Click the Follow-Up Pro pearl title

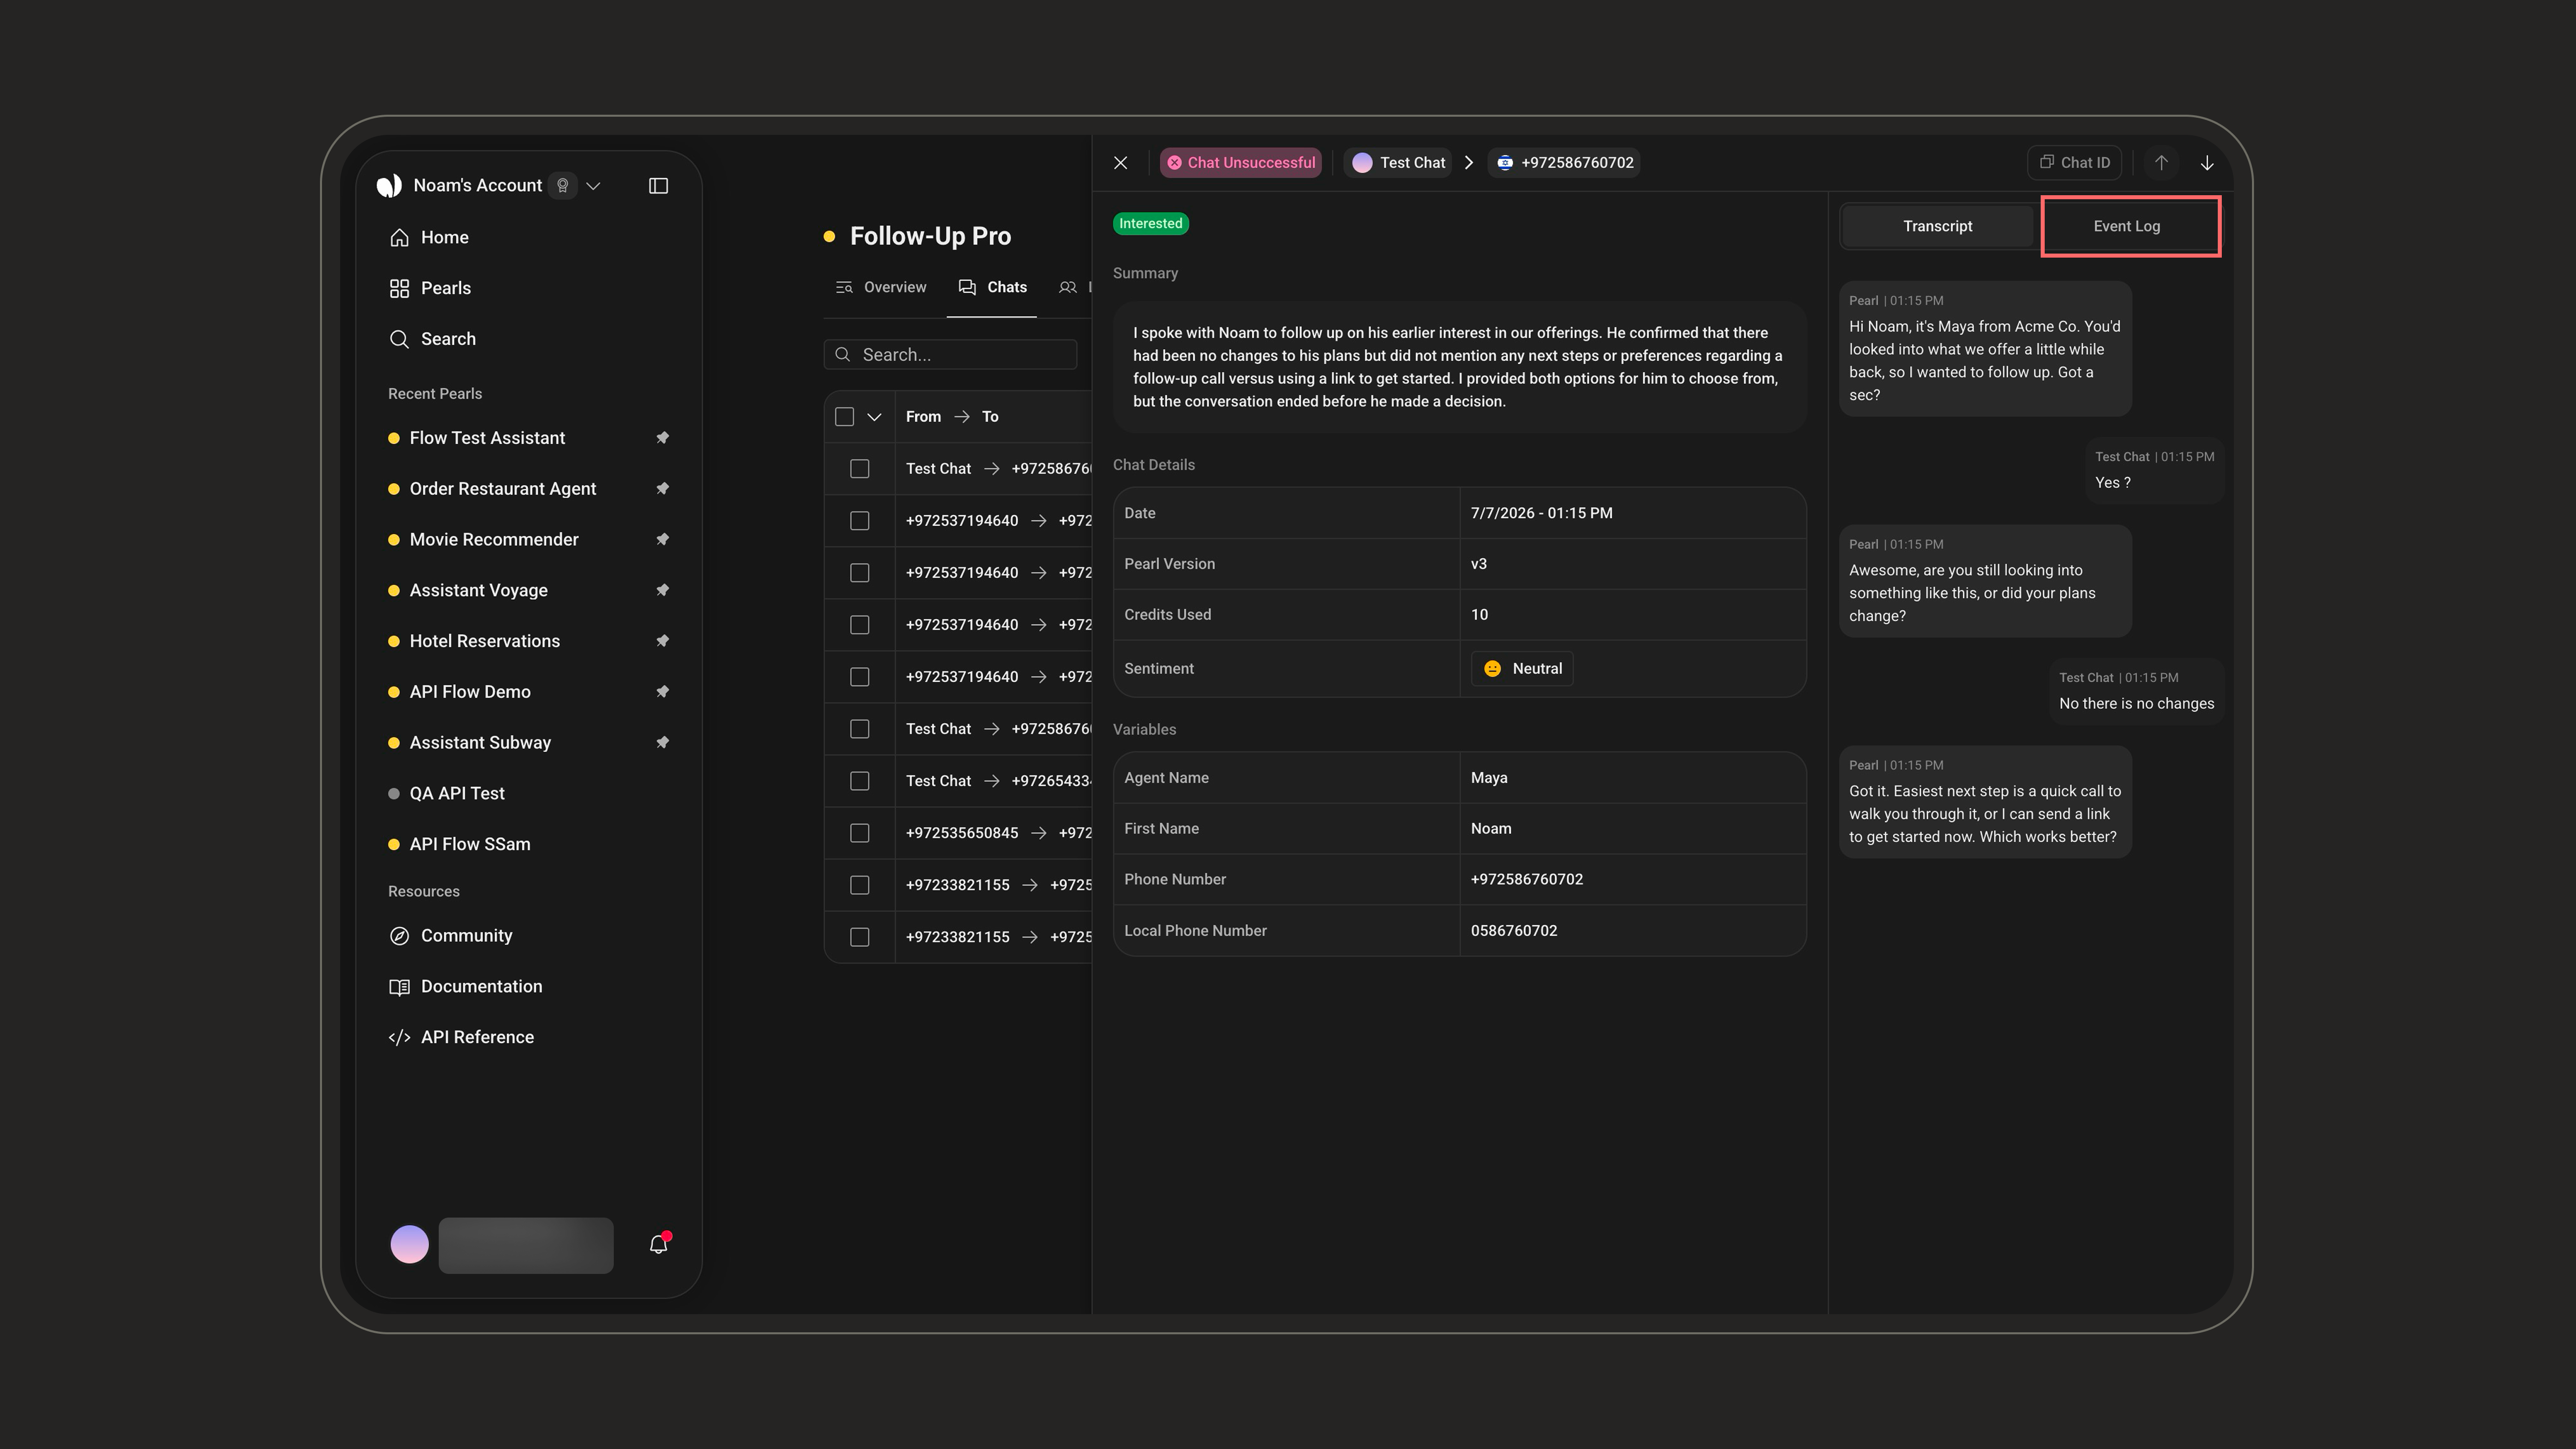[930, 236]
